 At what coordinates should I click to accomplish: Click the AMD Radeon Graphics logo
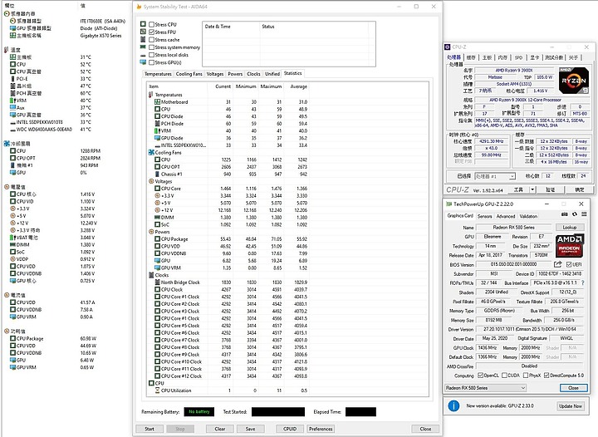point(569,245)
